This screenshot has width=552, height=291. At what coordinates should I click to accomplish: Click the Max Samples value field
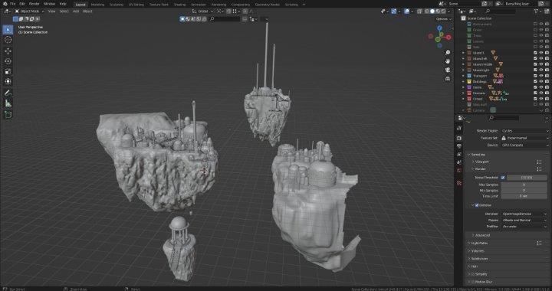click(x=524, y=185)
